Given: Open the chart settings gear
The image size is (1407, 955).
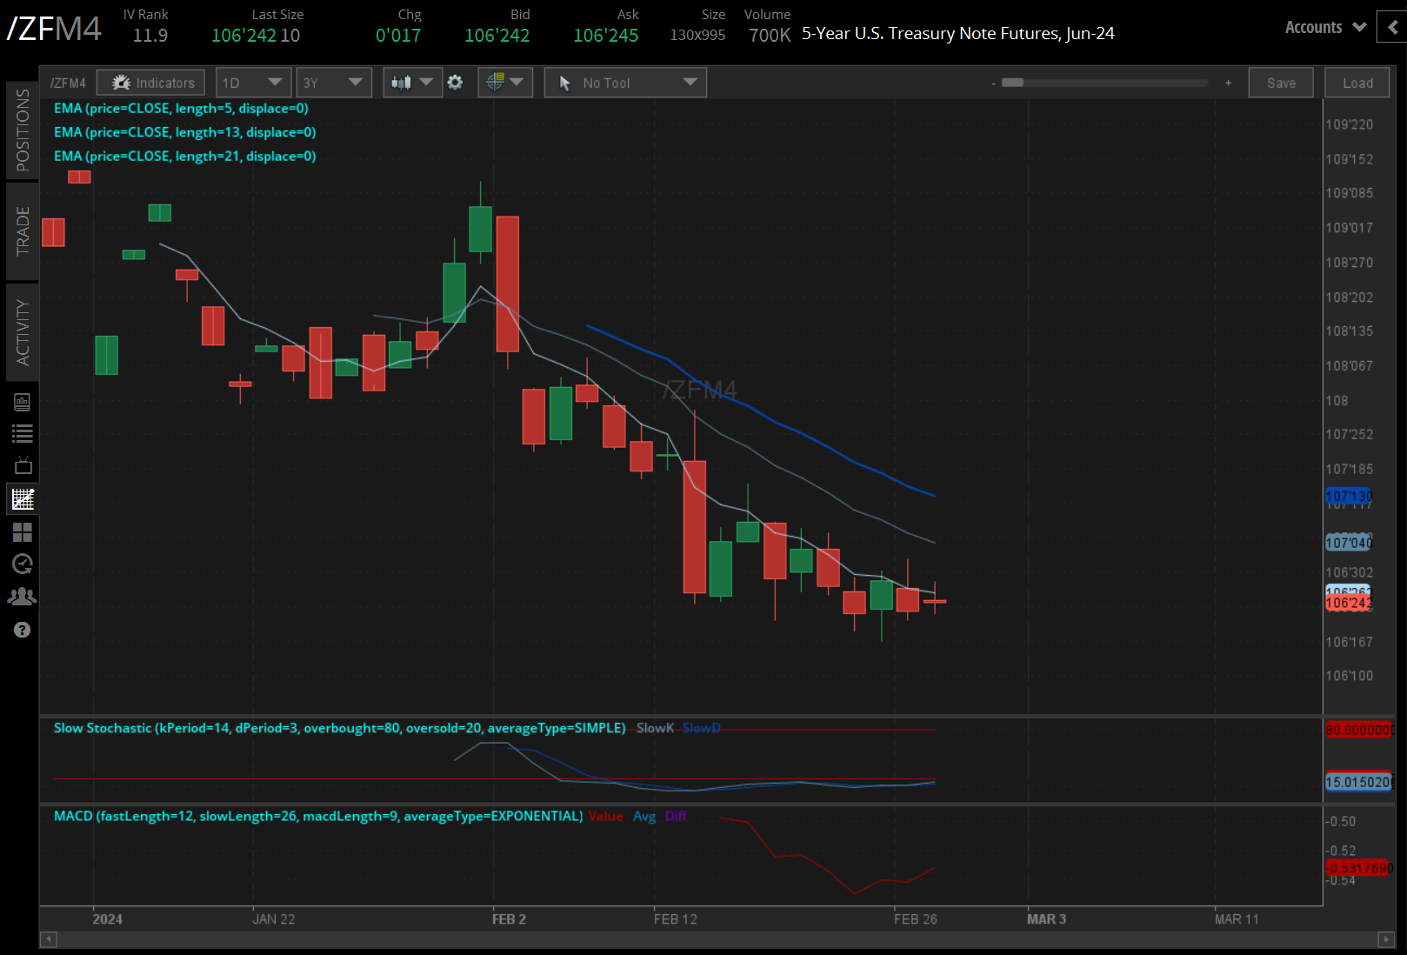Looking at the screenshot, I should pyautogui.click(x=455, y=82).
